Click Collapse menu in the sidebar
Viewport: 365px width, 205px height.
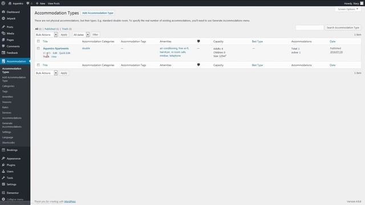[x=15, y=199]
